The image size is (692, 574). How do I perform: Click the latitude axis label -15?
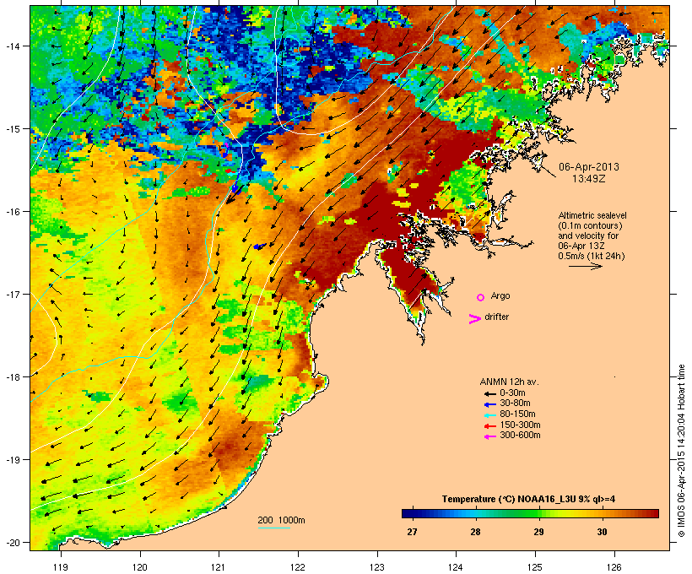click(12, 129)
